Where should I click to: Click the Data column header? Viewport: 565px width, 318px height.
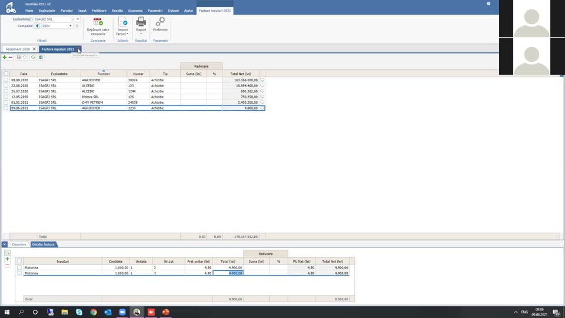[x=24, y=74]
